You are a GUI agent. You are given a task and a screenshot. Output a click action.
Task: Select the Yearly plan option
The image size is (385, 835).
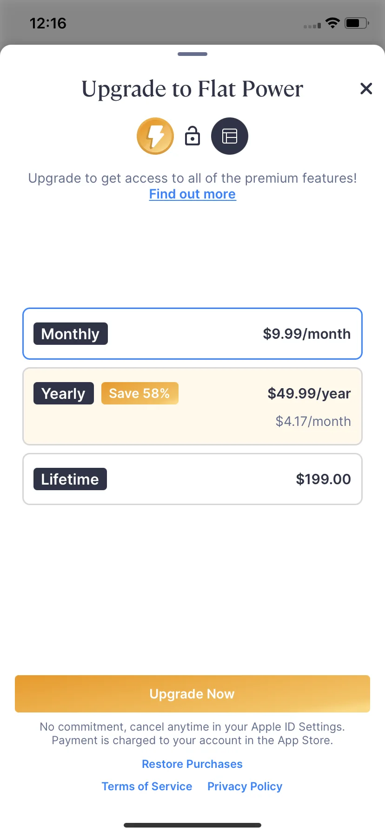(x=192, y=406)
